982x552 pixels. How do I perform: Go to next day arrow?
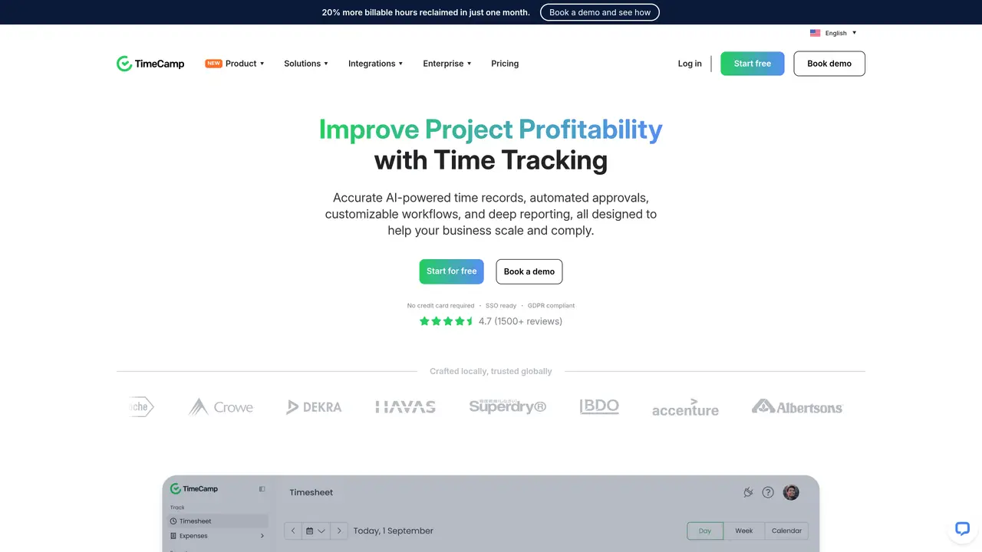point(339,531)
